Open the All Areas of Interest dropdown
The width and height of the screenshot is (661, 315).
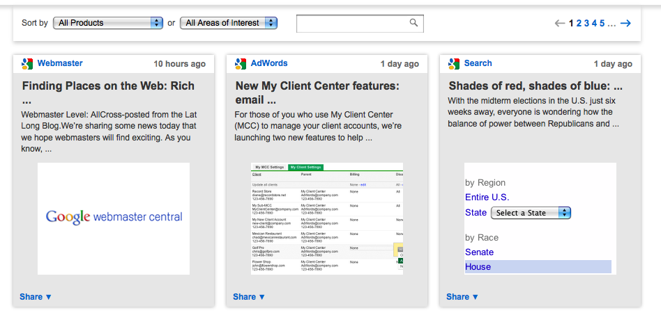coord(228,23)
